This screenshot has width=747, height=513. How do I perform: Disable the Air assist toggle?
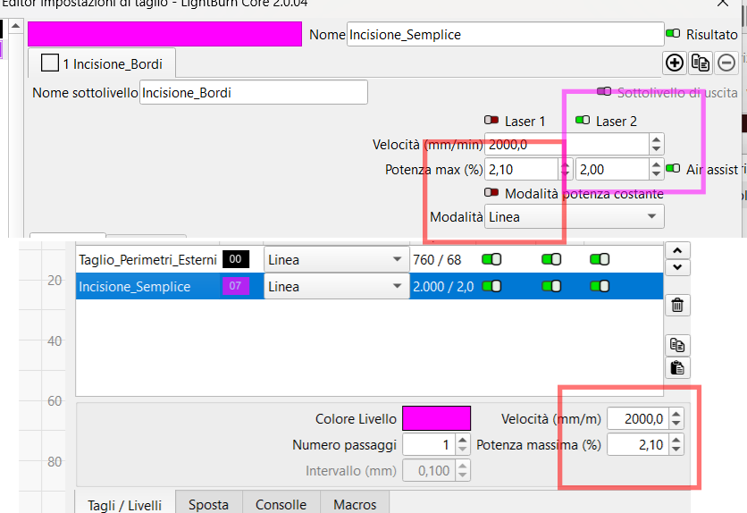(674, 169)
